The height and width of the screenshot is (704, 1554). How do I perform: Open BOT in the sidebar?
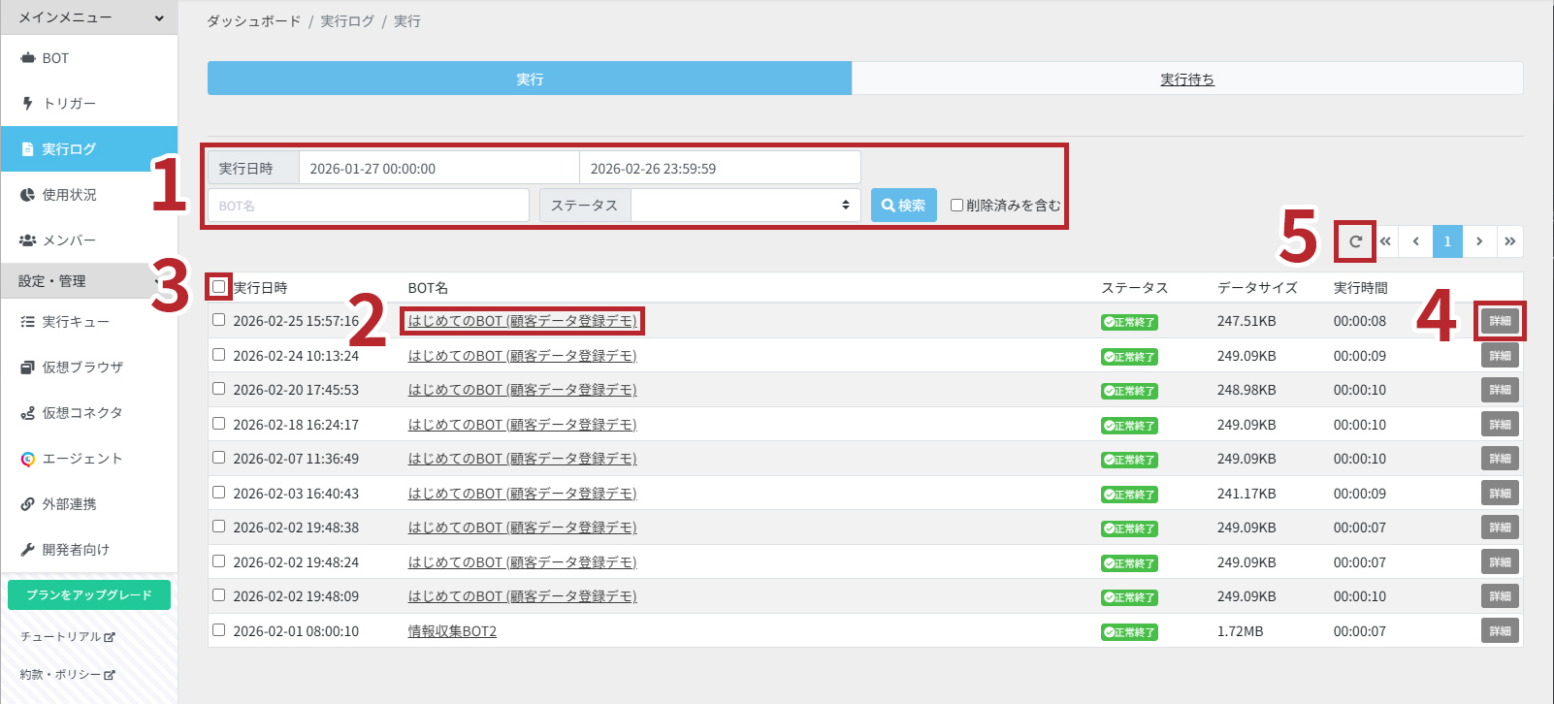(x=55, y=58)
